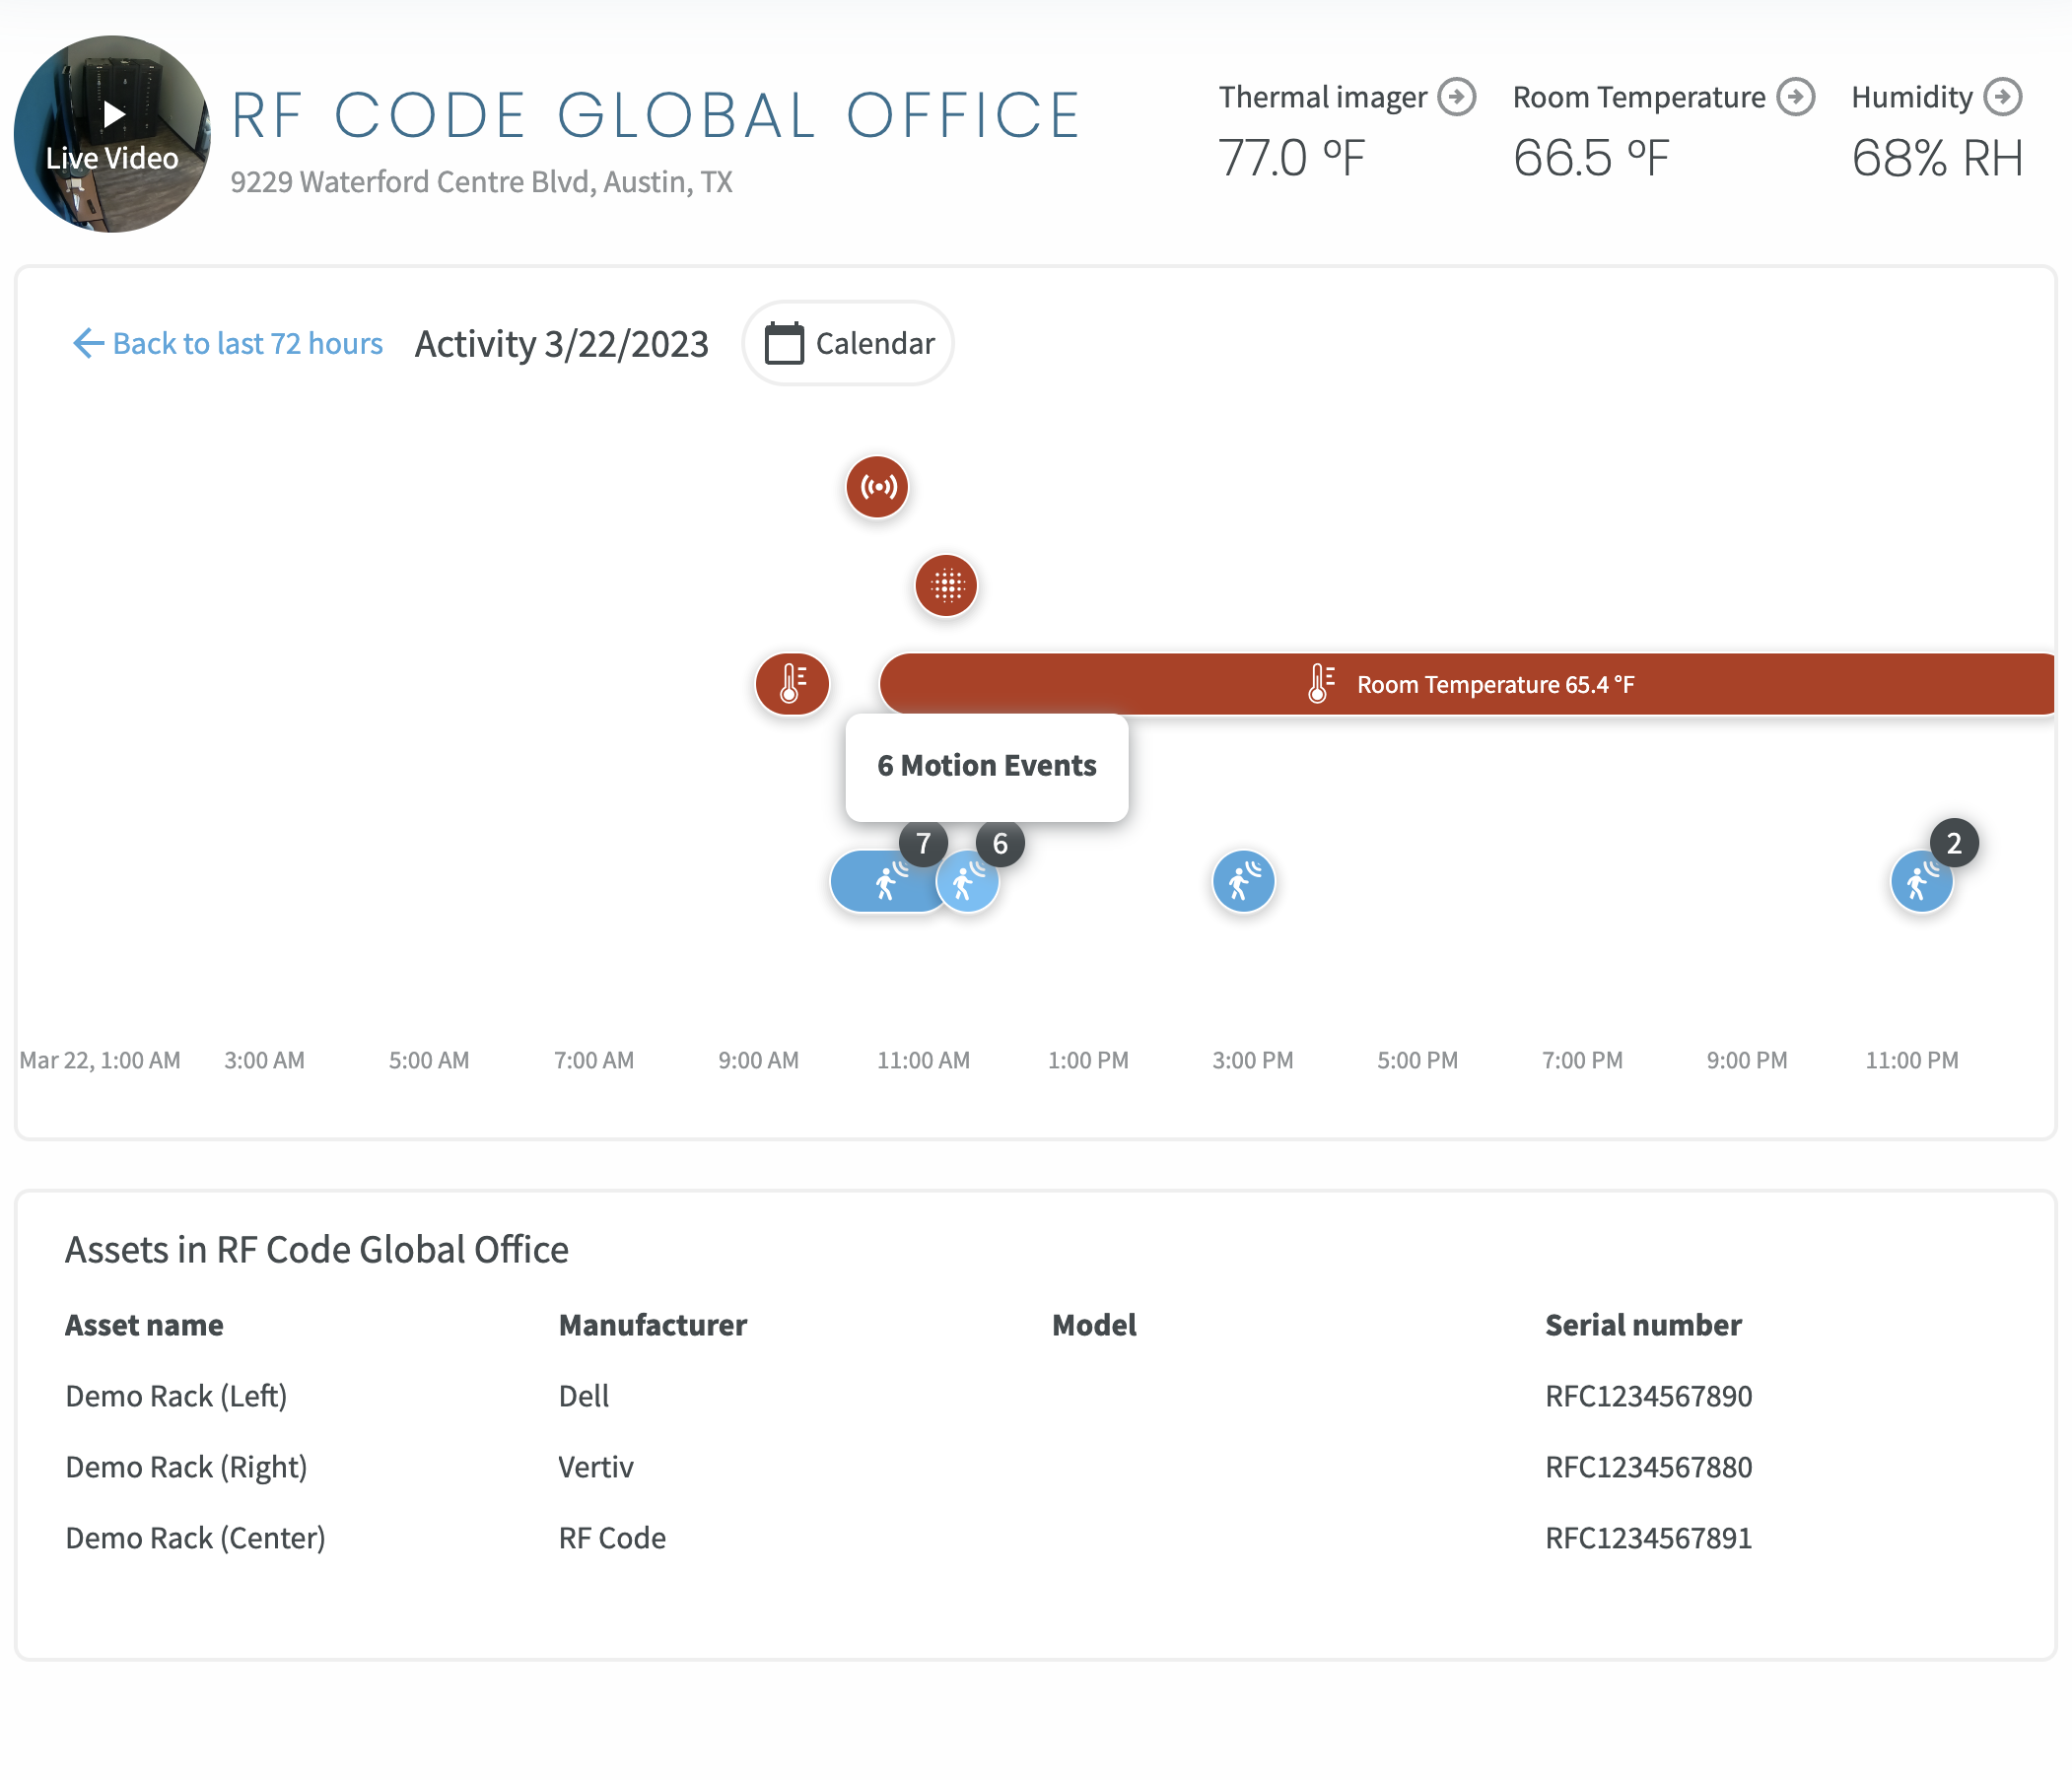Click the 6 Motion Events tooltip

click(x=986, y=766)
